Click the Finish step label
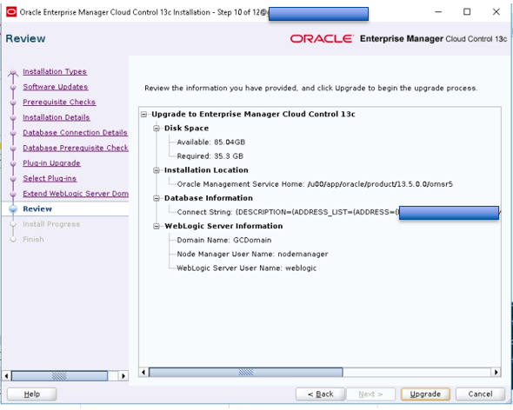Image resolution: width=513 pixels, height=410 pixels. coord(33,240)
